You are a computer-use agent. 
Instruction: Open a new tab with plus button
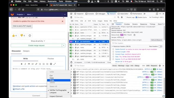pyautogui.click(x=79, y=5)
